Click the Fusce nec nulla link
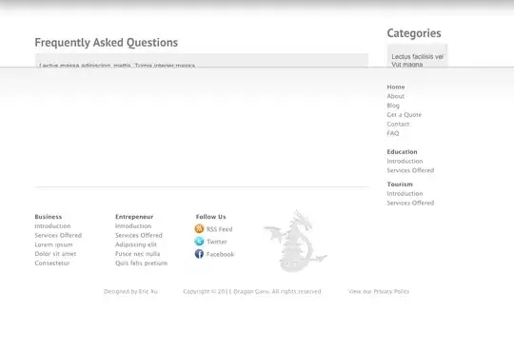 (x=137, y=254)
